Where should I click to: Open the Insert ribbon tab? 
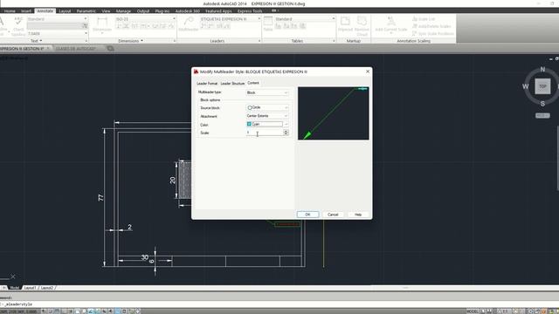26,11
